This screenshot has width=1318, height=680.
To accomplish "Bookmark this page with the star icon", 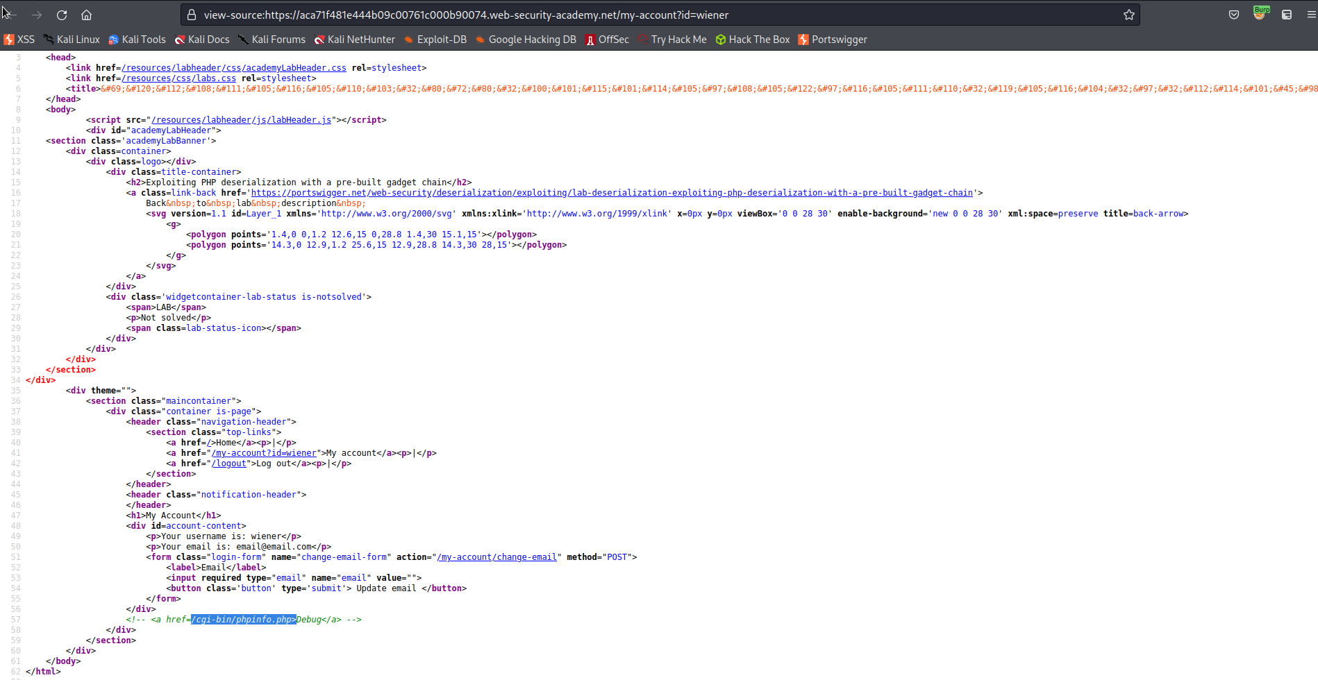I will (1129, 15).
